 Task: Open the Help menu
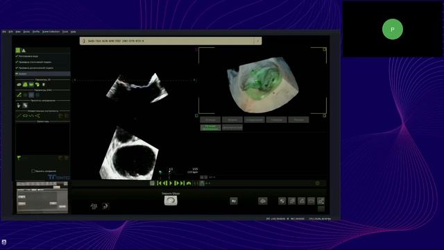pyautogui.click(x=74, y=32)
